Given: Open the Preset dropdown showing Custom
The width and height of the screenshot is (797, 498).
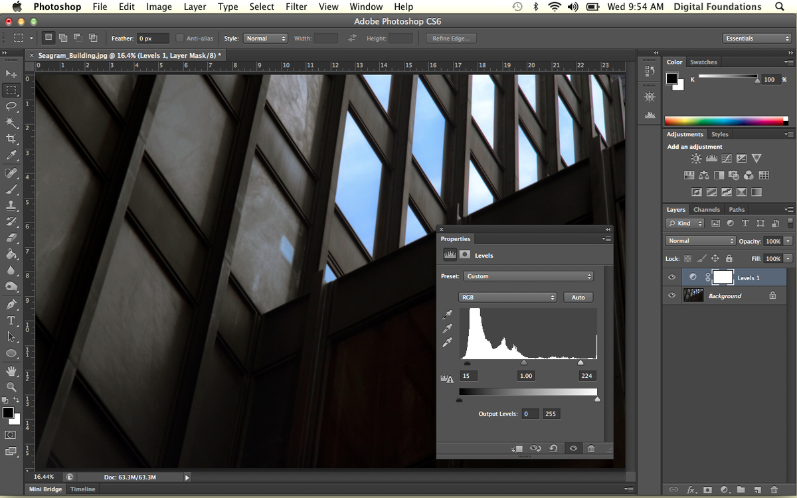Looking at the screenshot, I should pyautogui.click(x=528, y=276).
